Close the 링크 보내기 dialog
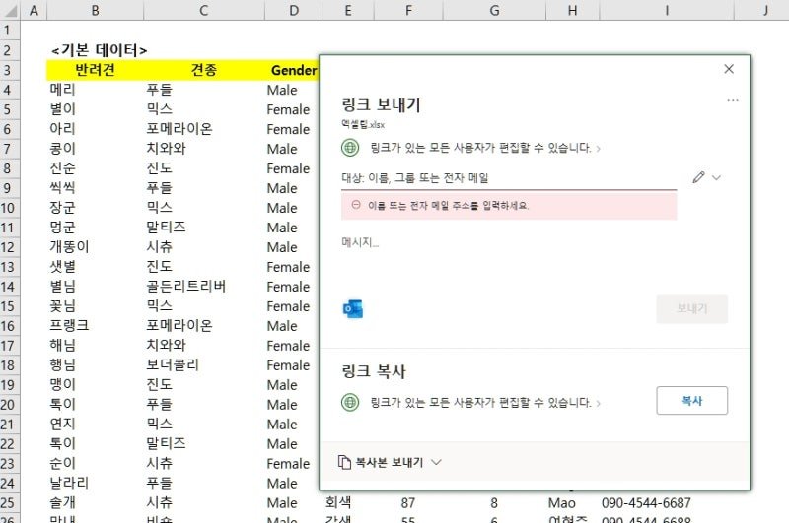 coord(729,69)
